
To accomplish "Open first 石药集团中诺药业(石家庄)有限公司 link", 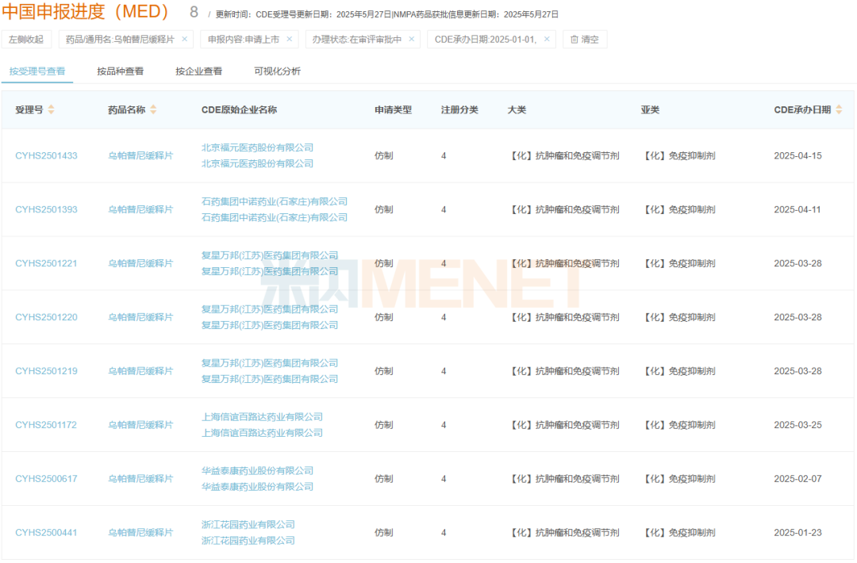I will pyautogui.click(x=275, y=201).
